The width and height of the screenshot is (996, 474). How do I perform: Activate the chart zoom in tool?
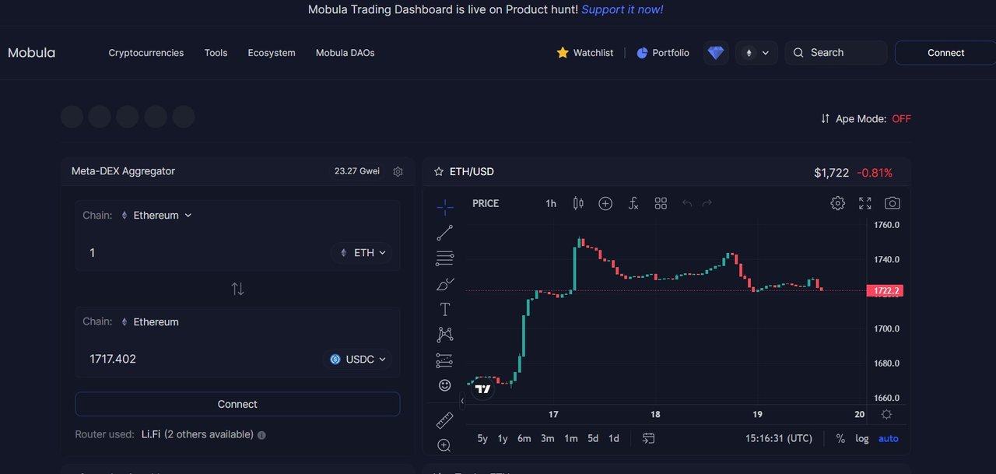point(444,445)
